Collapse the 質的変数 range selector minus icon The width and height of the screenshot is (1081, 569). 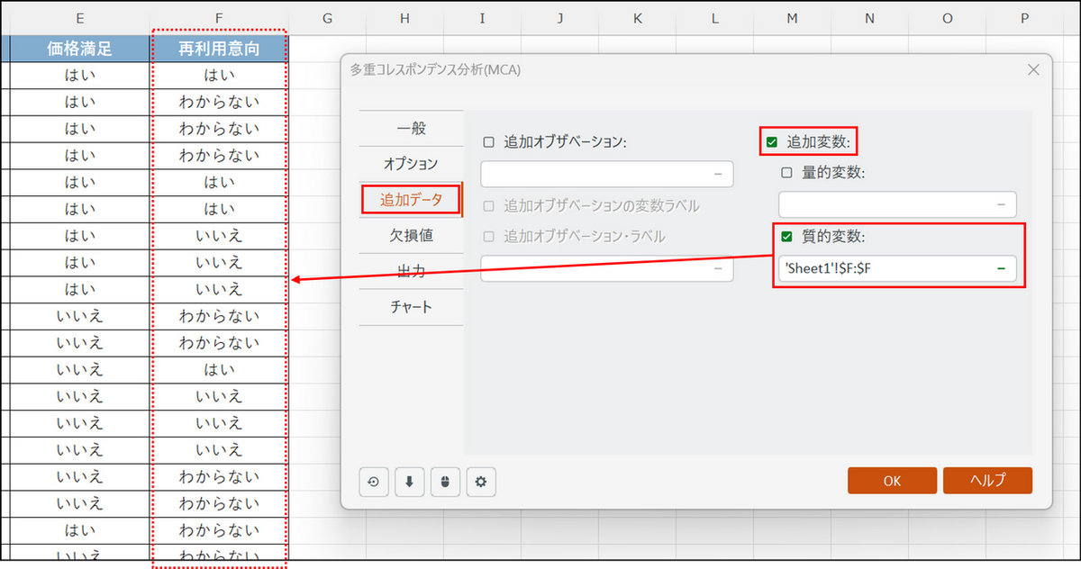tap(1001, 268)
